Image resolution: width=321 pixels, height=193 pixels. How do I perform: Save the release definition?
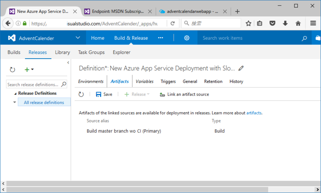coord(104,94)
